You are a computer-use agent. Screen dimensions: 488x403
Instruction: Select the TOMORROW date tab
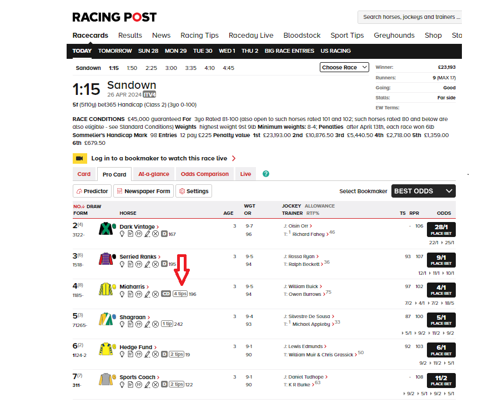point(115,51)
